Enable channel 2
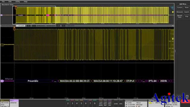This screenshot has width=190, height=107. (x=68, y=103)
